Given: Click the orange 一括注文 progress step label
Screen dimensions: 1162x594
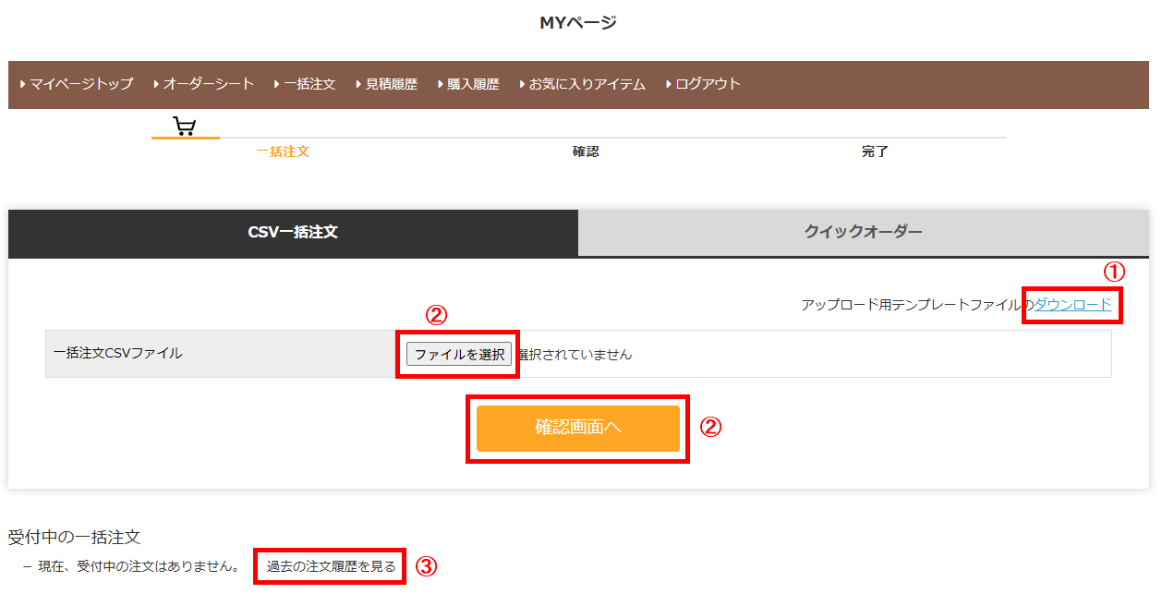Looking at the screenshot, I should 282,152.
